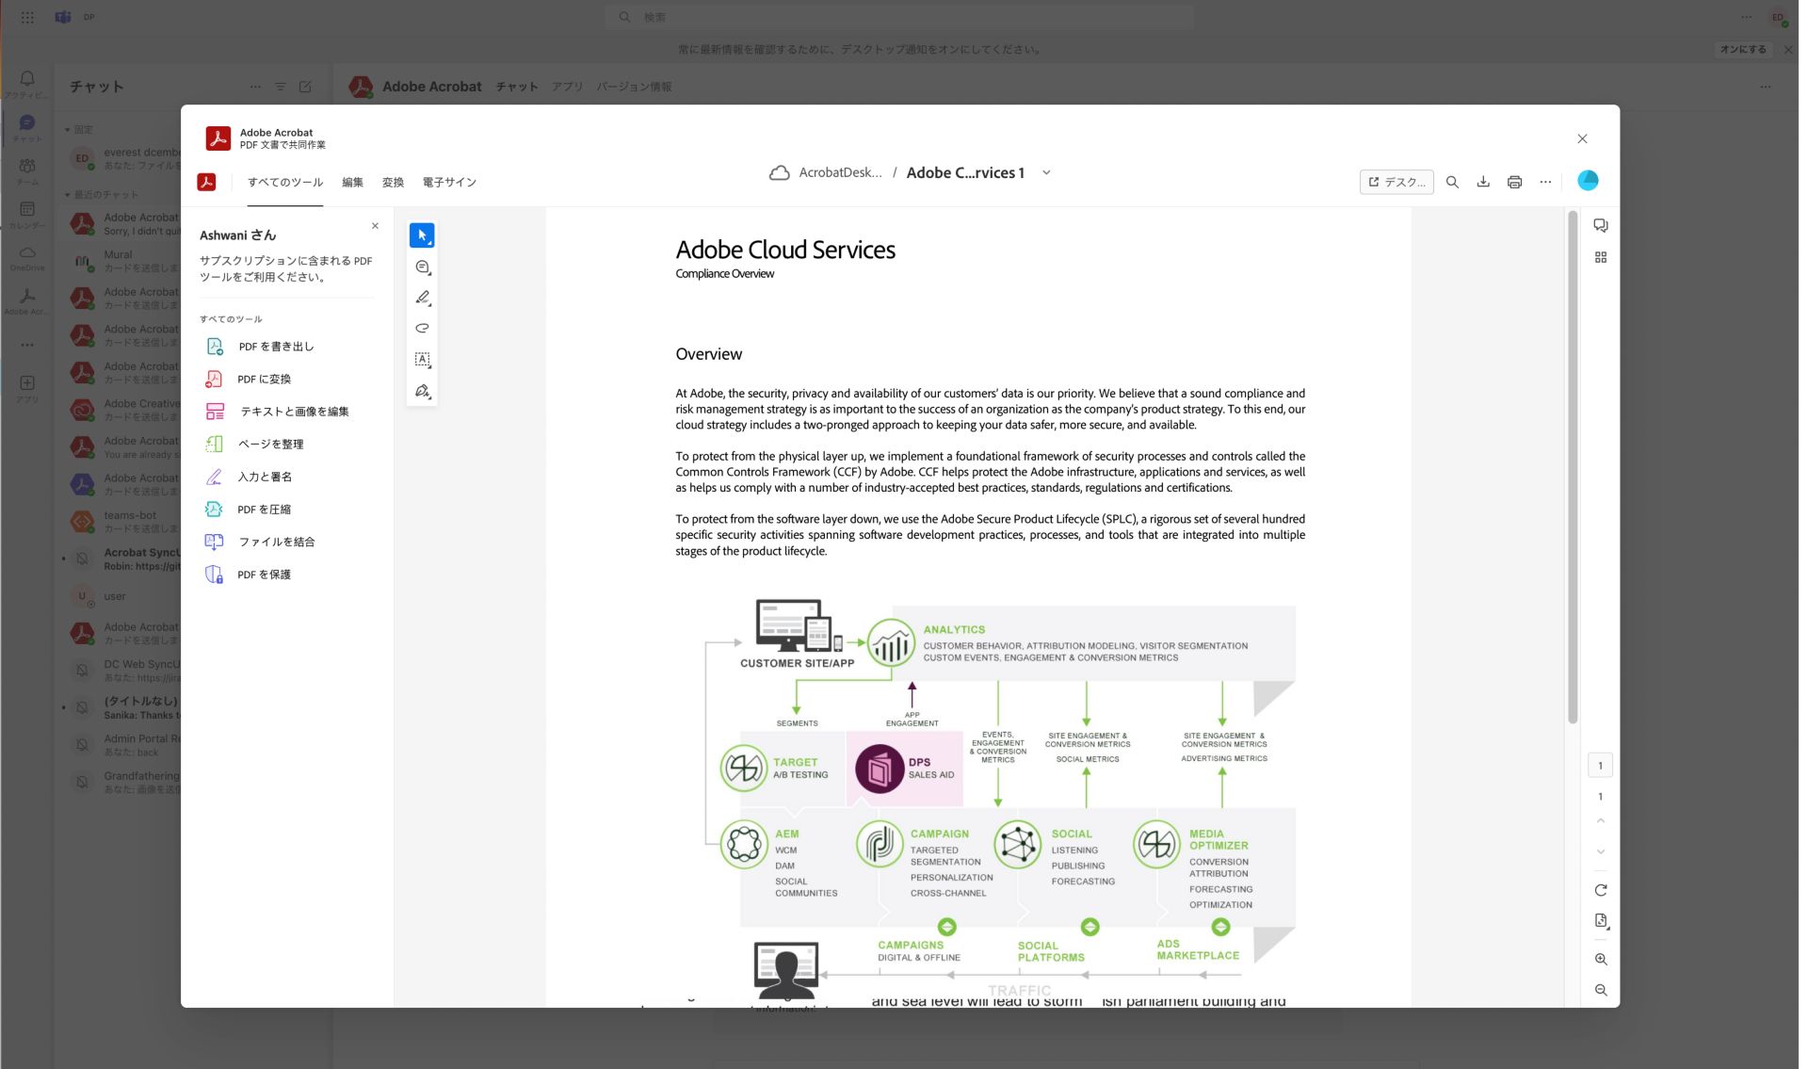
Task: Open the teams-bot chat in Teams
Action: pyautogui.click(x=125, y=522)
